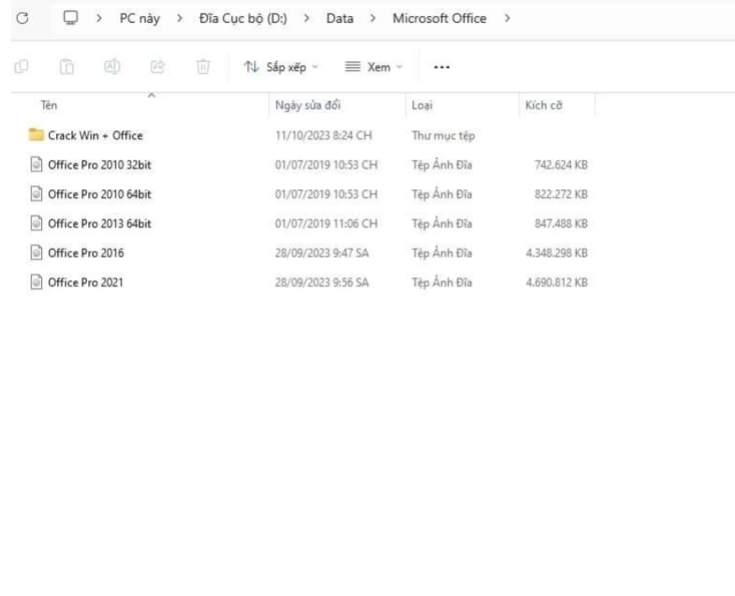This screenshot has width=735, height=596.
Task: Click disc image icon of Office Pro 2016
Action: pyautogui.click(x=36, y=253)
